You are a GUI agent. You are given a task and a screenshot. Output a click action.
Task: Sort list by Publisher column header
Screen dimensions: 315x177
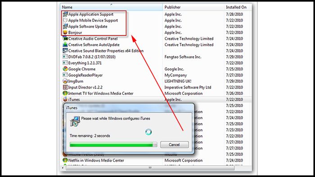(193, 7)
